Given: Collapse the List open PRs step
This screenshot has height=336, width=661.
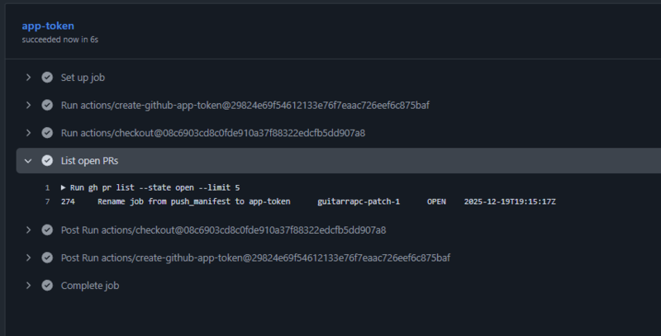Looking at the screenshot, I should (x=28, y=161).
